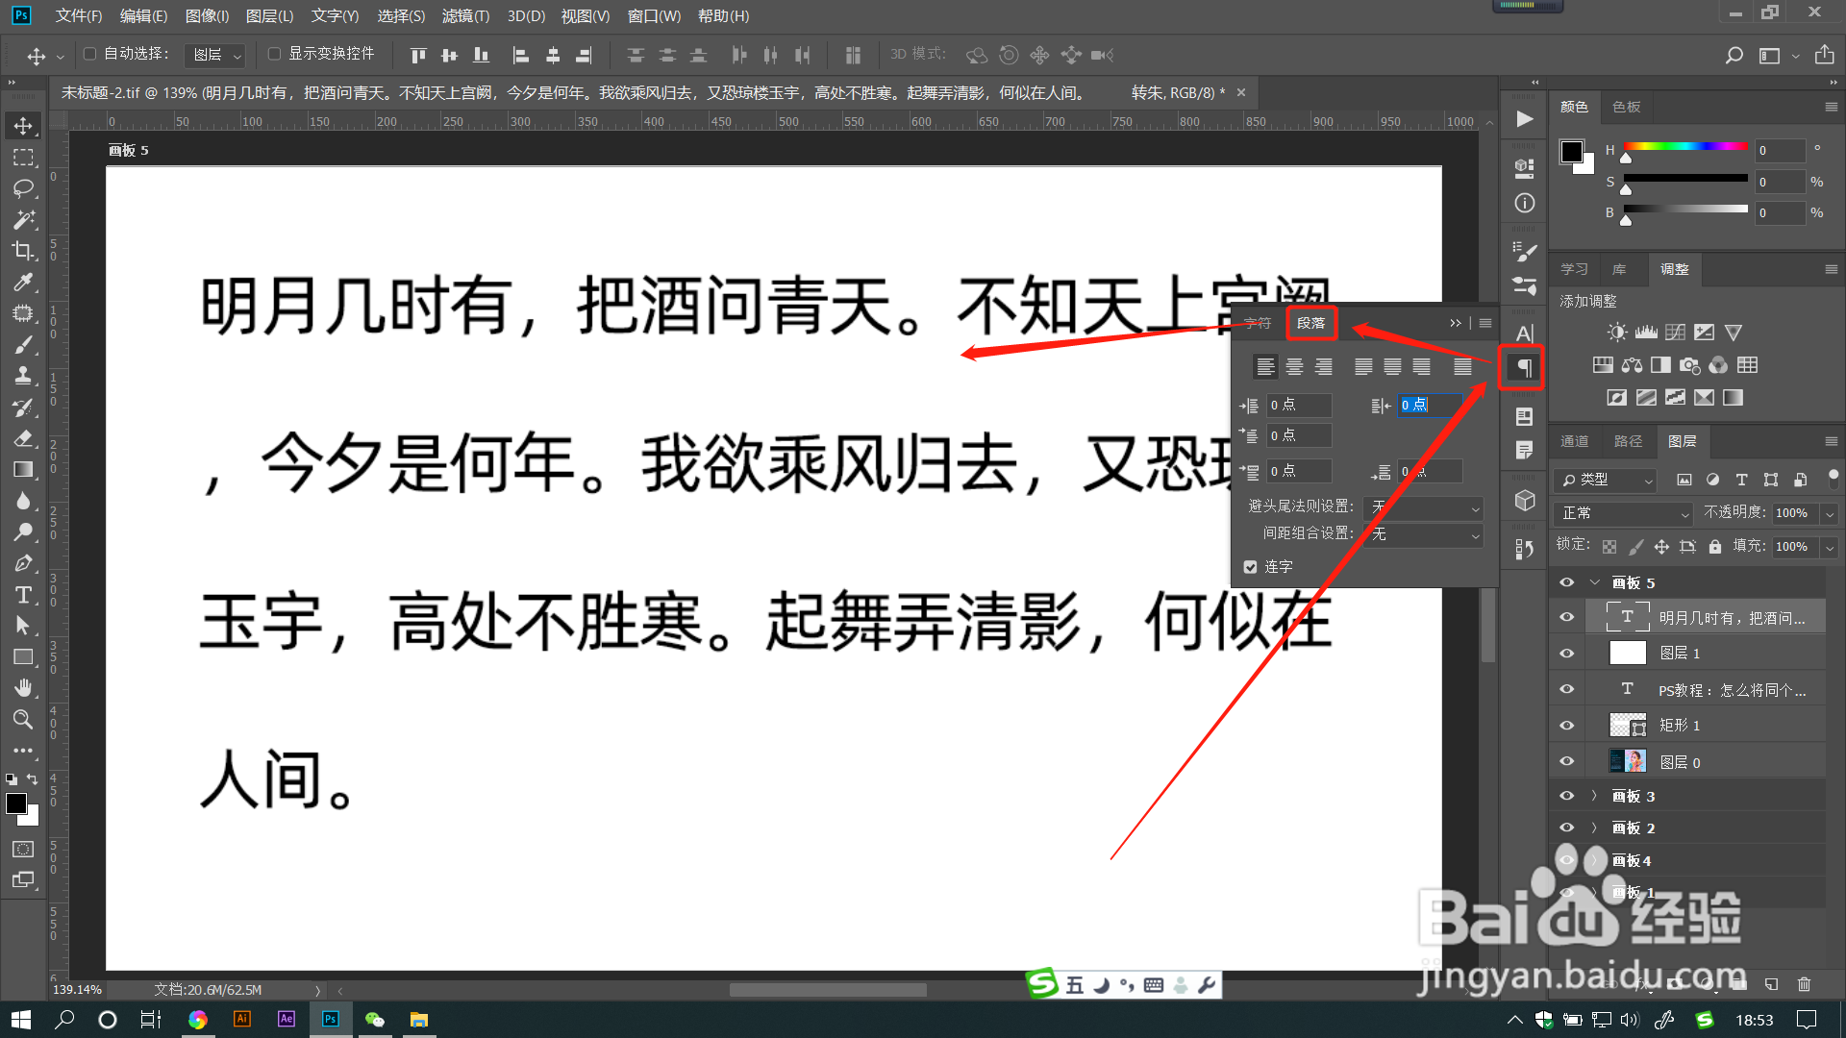Open the 文件(F) menu
The image size is (1846, 1038).
coord(79,15)
